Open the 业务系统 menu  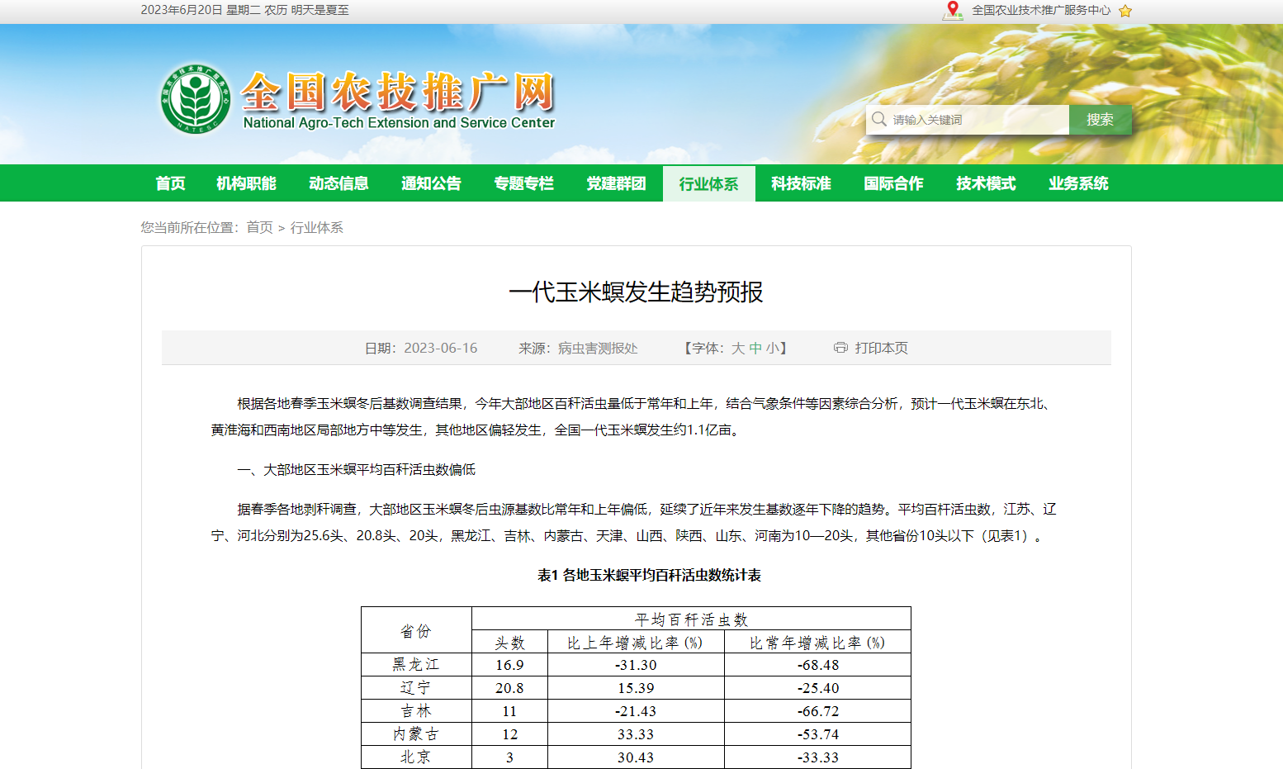1079,183
